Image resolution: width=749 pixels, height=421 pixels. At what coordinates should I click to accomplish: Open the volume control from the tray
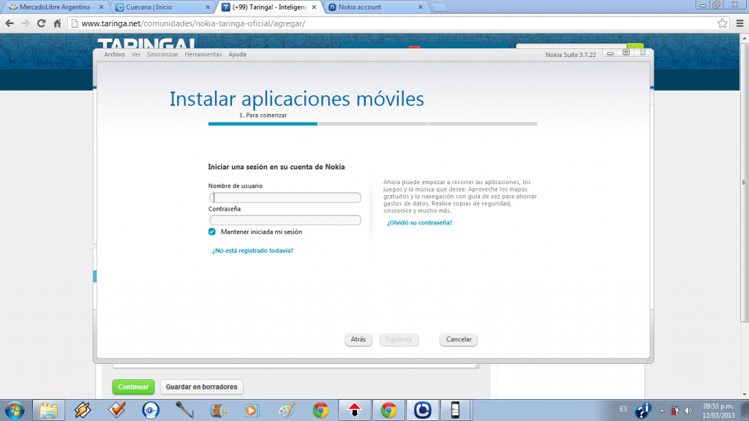(686, 409)
